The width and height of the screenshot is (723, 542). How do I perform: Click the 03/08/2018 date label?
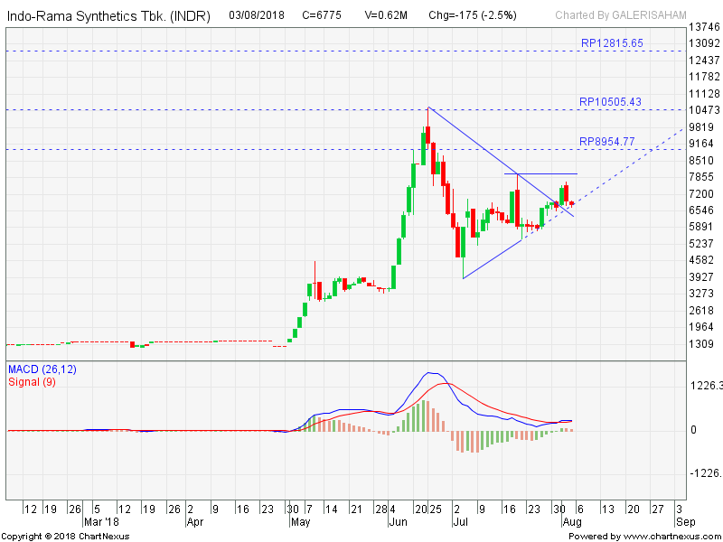[258, 15]
